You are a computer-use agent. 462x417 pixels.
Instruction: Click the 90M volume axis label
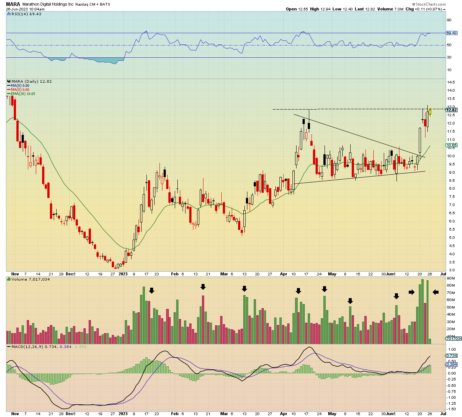coord(451,278)
